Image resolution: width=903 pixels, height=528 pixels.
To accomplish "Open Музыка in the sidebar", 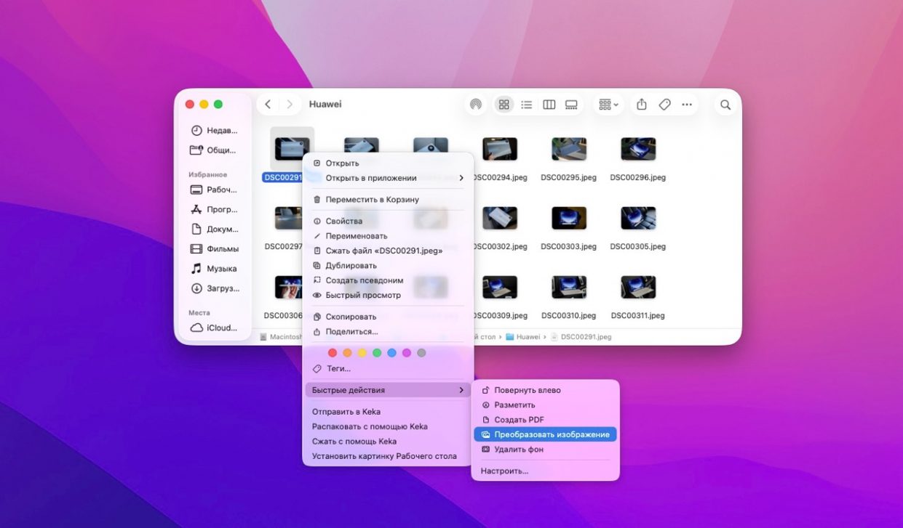I will 214,268.
